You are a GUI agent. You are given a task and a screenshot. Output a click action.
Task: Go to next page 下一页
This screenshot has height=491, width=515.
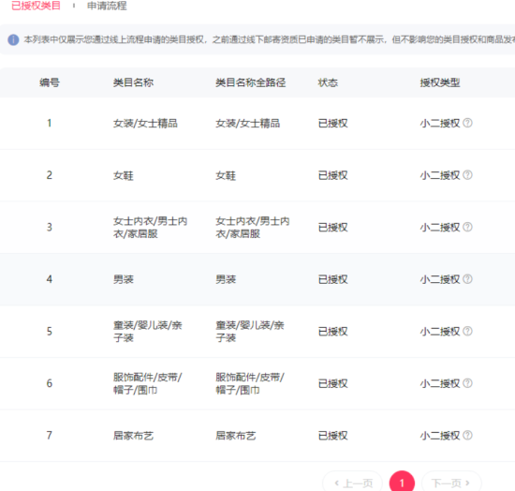pyautogui.click(x=451, y=483)
